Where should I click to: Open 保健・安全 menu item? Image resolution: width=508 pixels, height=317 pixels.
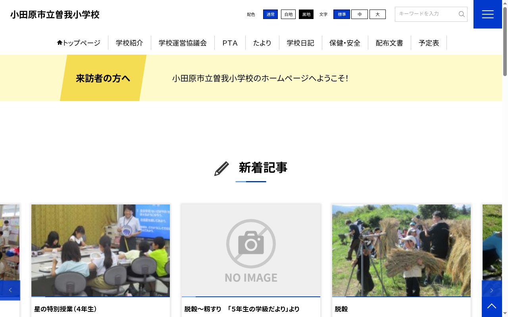click(x=345, y=43)
